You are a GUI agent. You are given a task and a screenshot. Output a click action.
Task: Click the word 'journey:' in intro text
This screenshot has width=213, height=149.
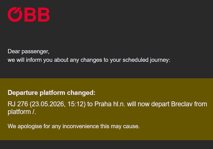click(x=160, y=60)
